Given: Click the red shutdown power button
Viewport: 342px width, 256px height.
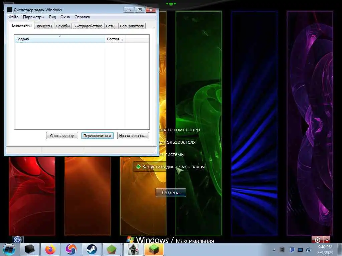Looking at the screenshot, I should (318, 240).
